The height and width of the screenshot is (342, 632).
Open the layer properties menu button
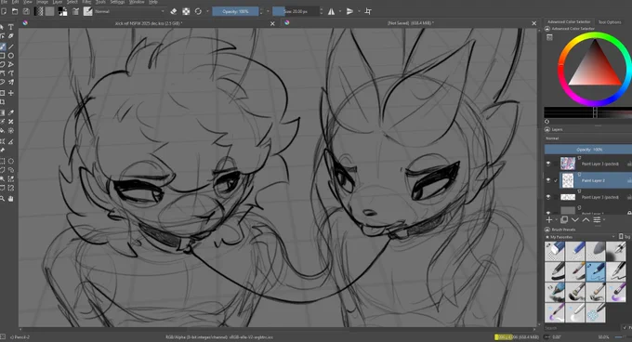[x=597, y=219]
